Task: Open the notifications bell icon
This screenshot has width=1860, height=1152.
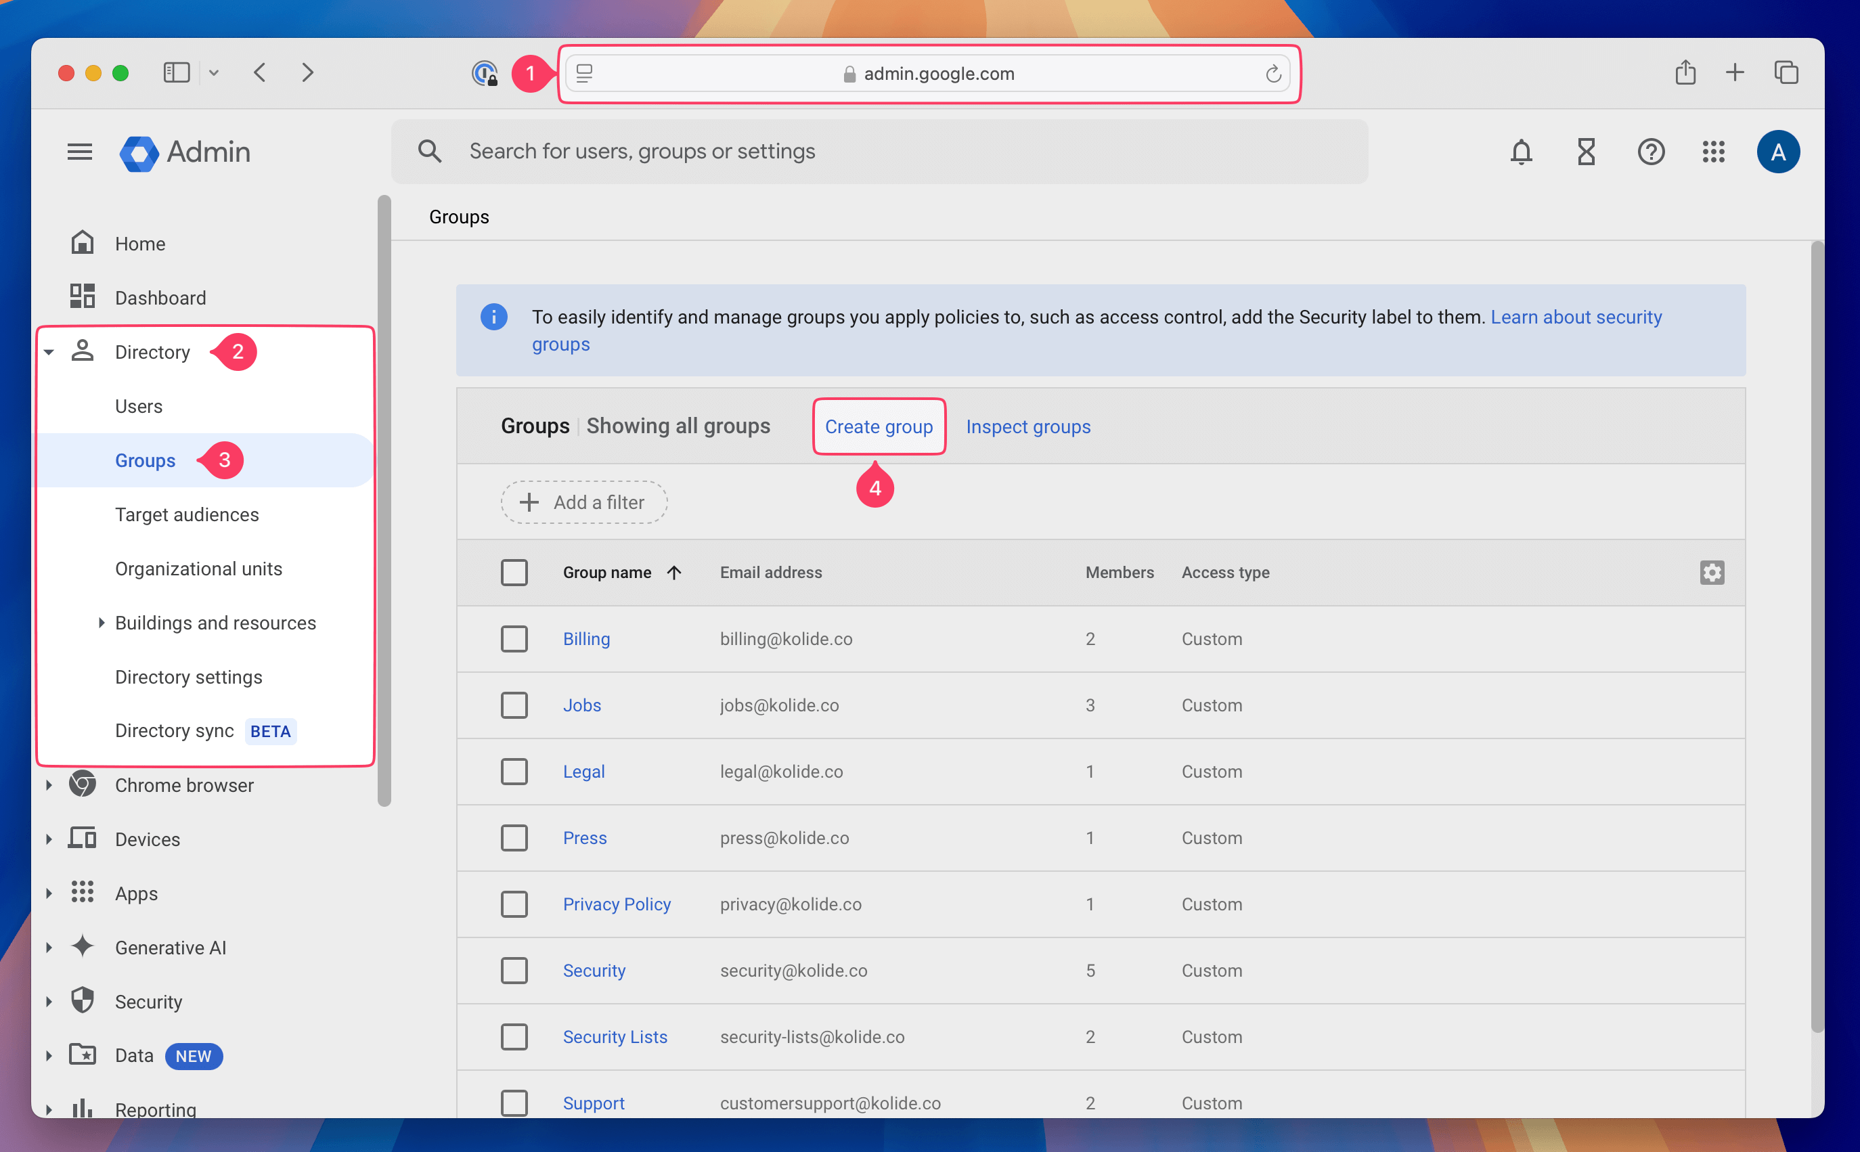Action: (1521, 152)
